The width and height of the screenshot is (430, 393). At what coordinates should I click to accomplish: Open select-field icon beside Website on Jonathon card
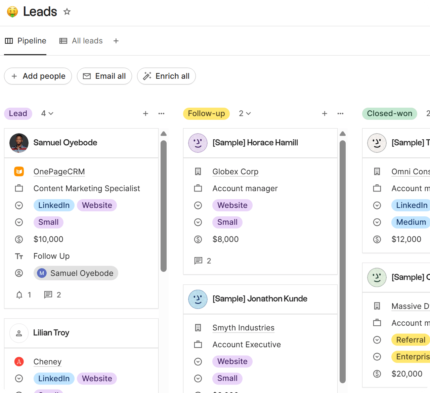click(198, 361)
